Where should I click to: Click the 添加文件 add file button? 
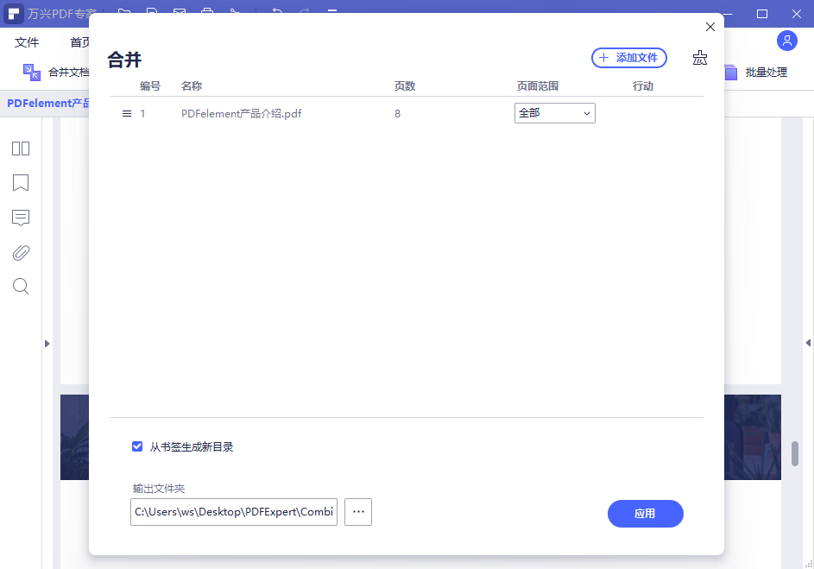628,57
